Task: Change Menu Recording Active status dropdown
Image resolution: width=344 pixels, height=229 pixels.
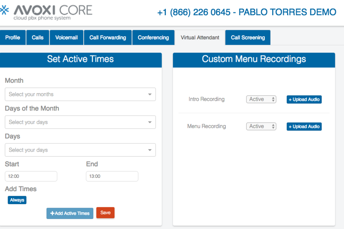Action: pos(261,126)
